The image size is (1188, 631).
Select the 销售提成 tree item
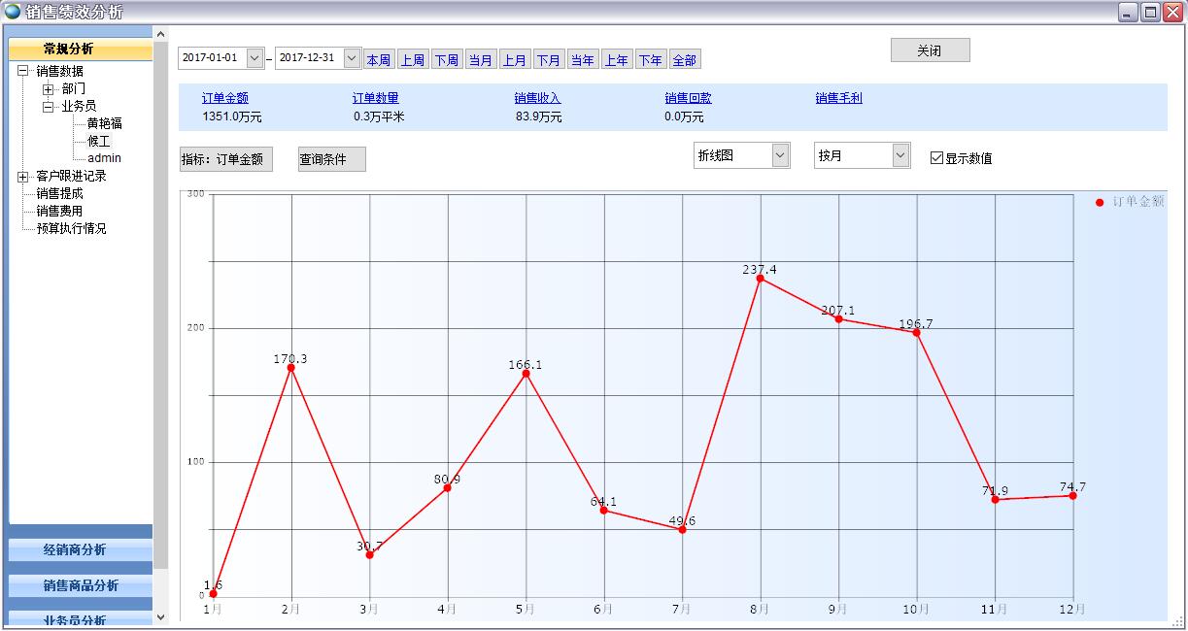(58, 193)
